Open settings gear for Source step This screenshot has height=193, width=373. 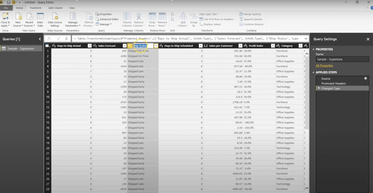click(x=365, y=79)
